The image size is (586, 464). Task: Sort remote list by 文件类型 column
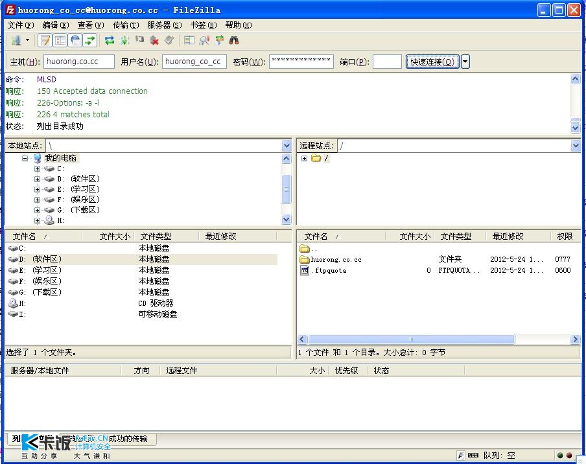(460, 237)
